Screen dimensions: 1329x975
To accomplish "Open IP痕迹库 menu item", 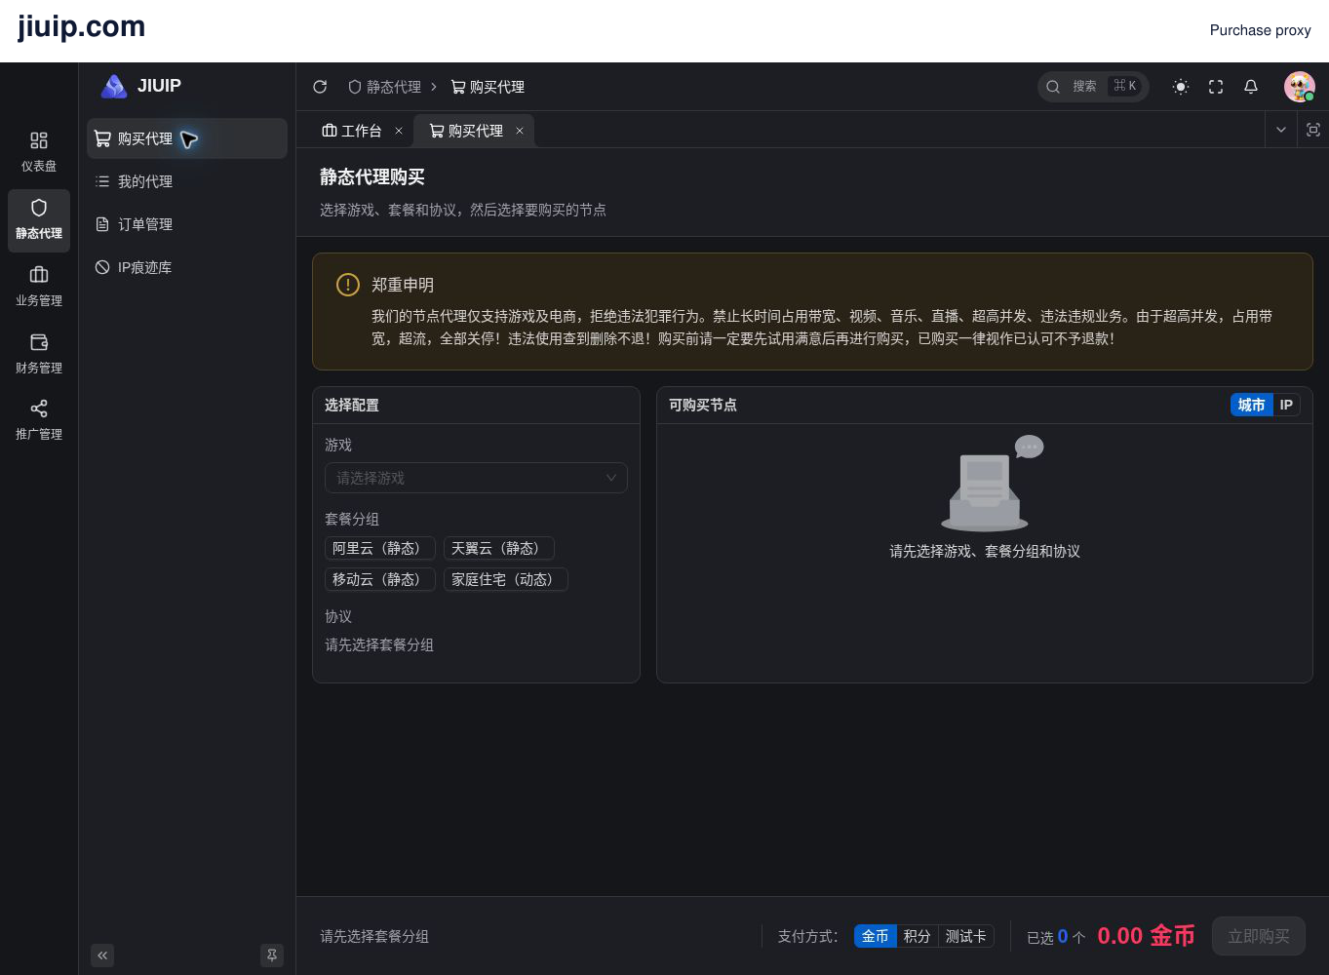I will tap(187, 267).
